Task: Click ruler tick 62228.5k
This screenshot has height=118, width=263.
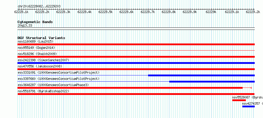Action: point(105,12)
